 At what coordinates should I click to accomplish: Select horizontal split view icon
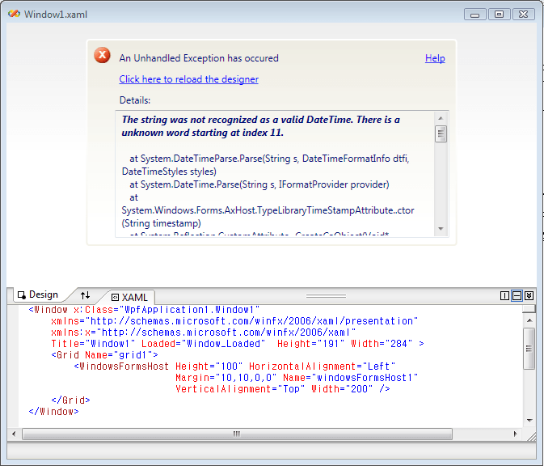517,295
